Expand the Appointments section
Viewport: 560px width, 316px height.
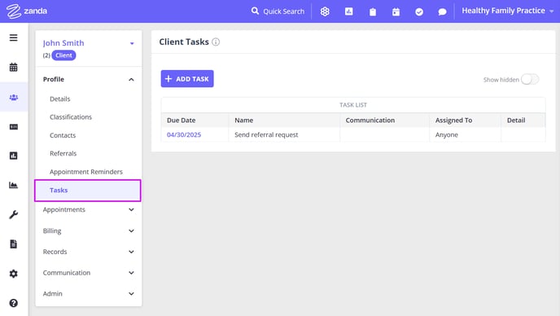(x=131, y=209)
